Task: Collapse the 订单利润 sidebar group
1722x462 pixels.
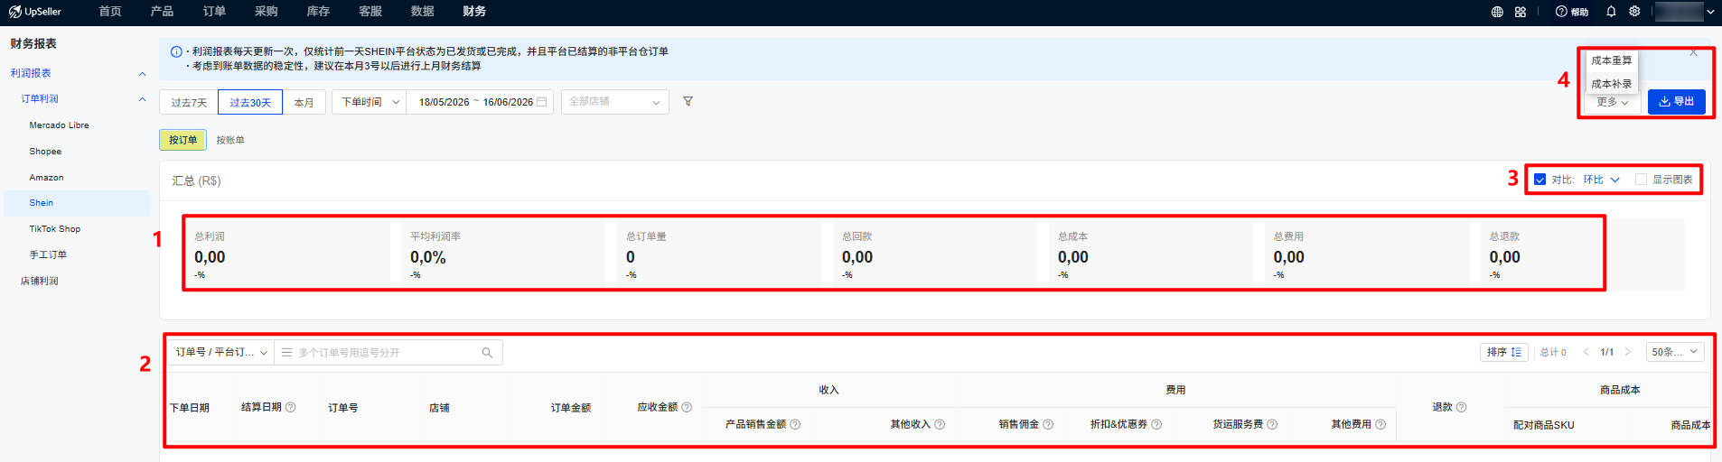Action: pyautogui.click(x=142, y=99)
